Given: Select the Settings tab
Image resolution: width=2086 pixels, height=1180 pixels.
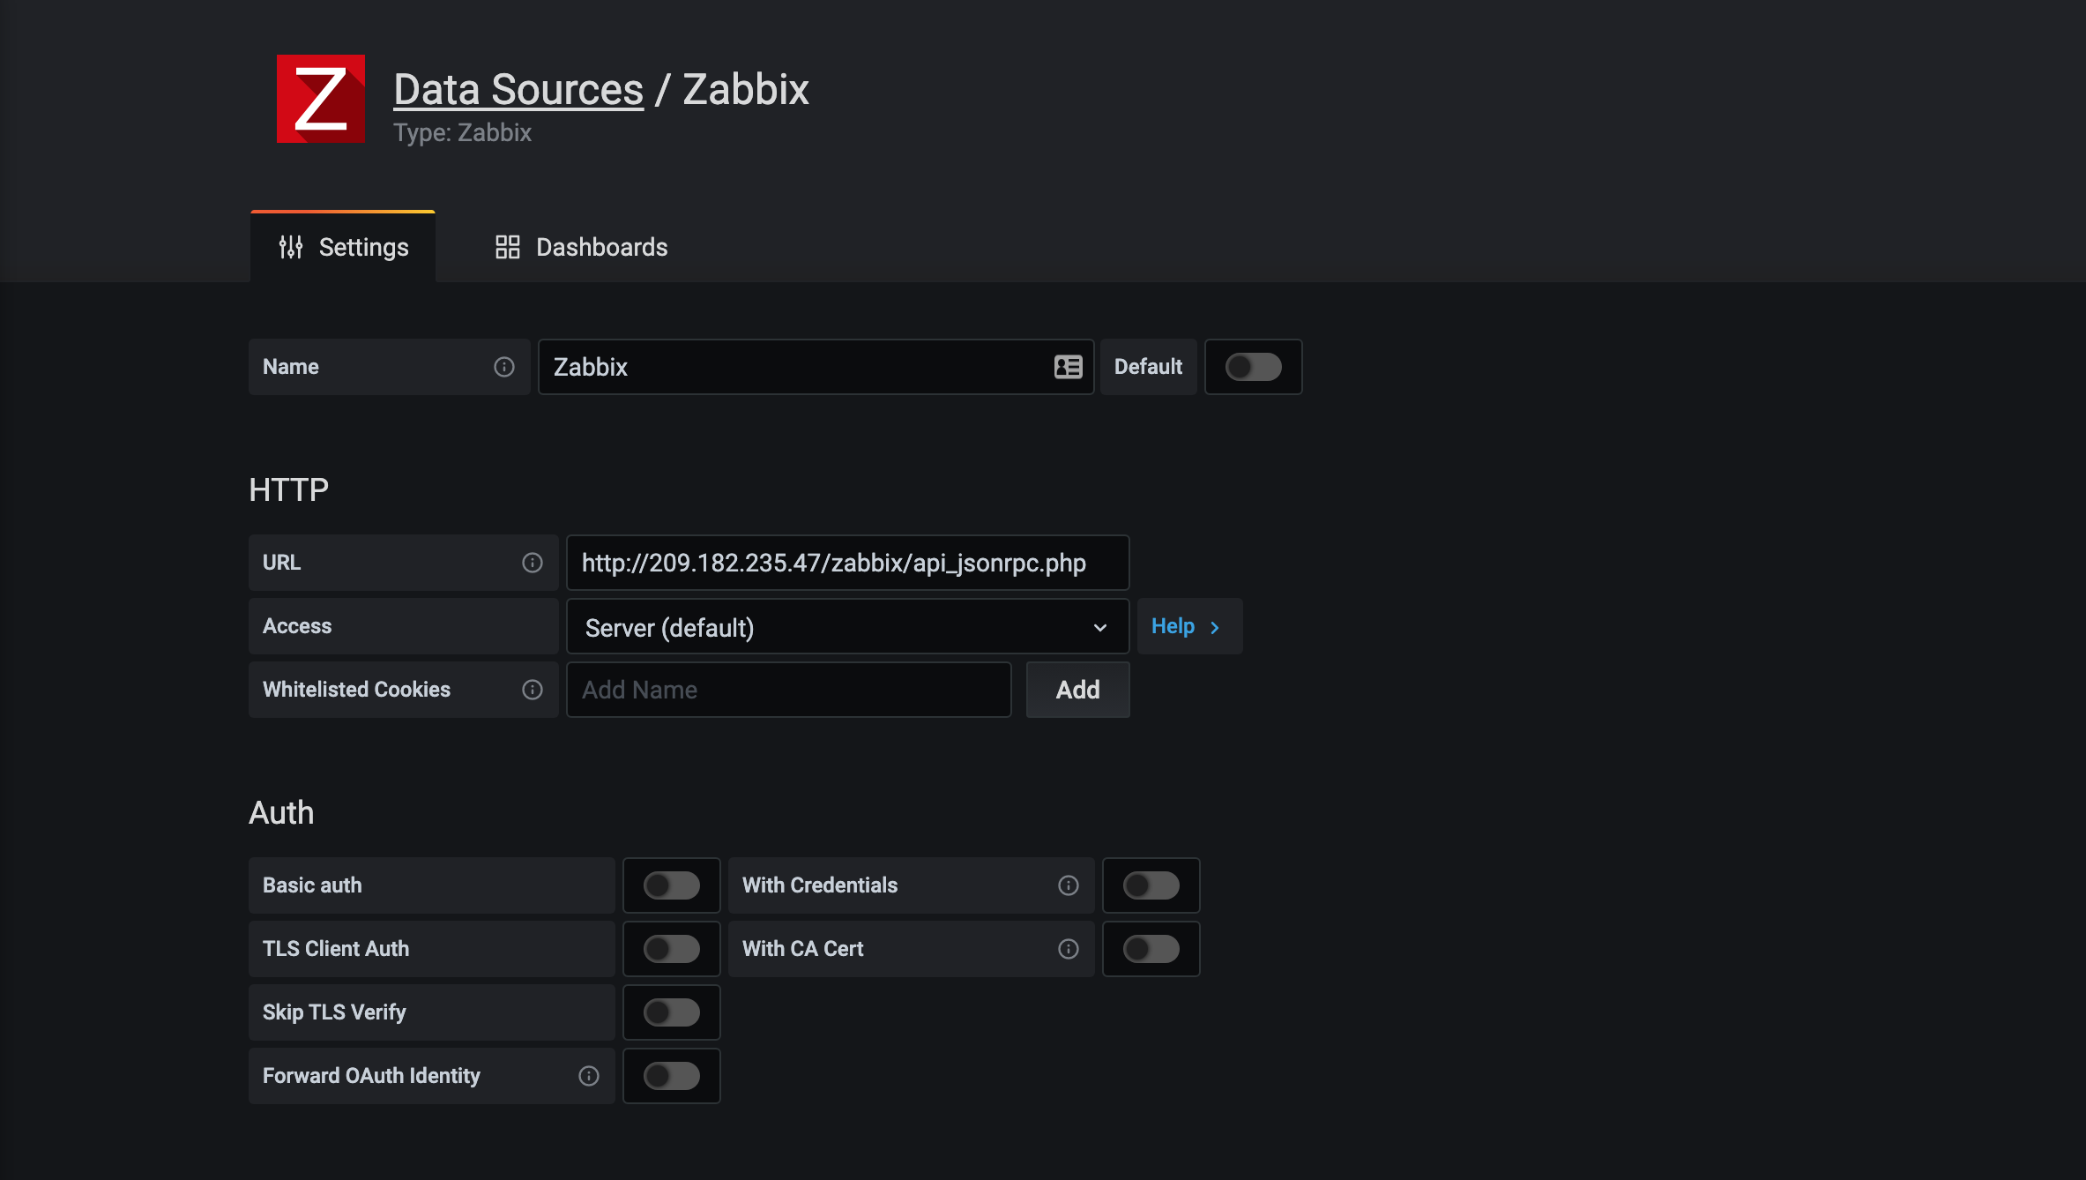Looking at the screenshot, I should (344, 247).
